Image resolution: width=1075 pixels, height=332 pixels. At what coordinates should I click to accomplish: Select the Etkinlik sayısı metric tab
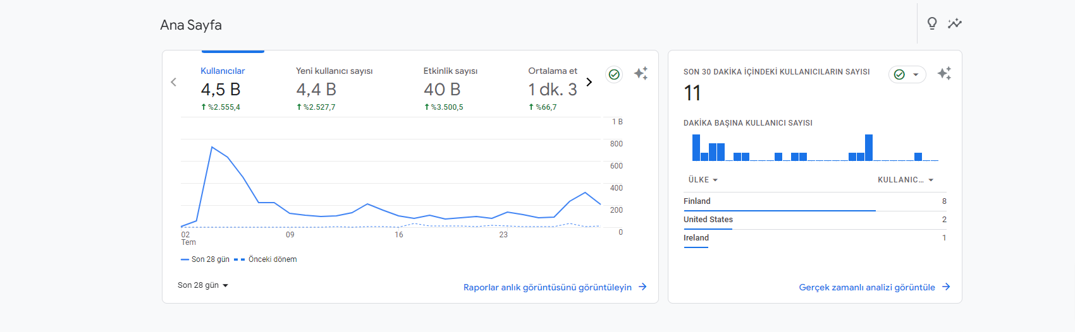point(450,88)
